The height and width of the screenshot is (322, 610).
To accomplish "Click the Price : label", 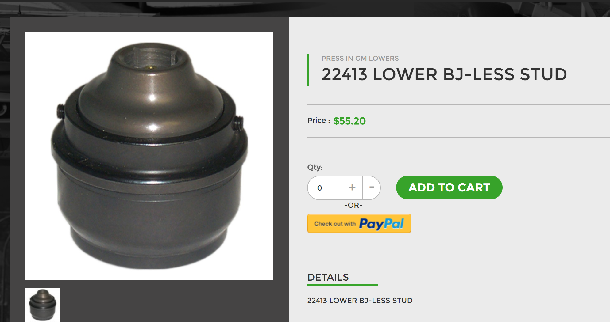I will pos(319,120).
